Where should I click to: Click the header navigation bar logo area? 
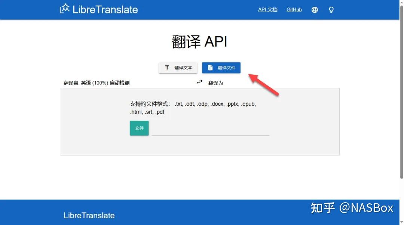tap(98, 9)
